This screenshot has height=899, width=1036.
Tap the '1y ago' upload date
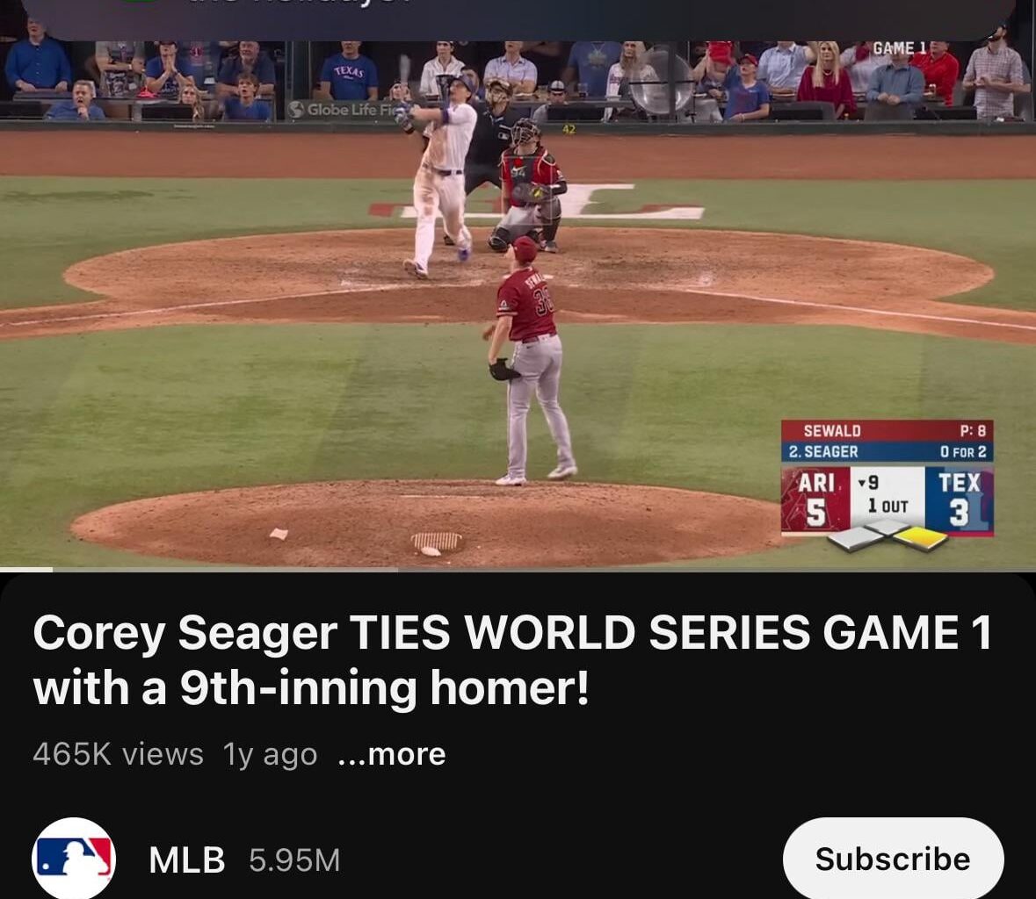[270, 754]
